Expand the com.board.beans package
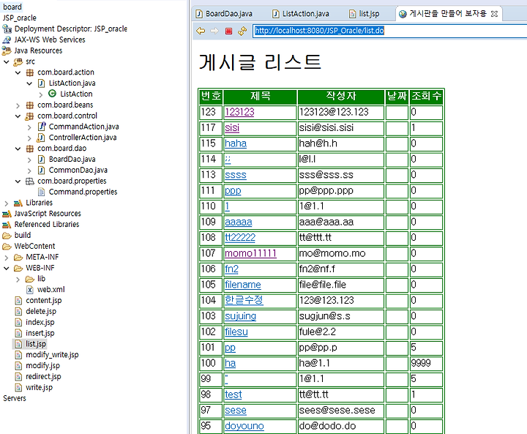This screenshot has height=434, width=527. 18,105
